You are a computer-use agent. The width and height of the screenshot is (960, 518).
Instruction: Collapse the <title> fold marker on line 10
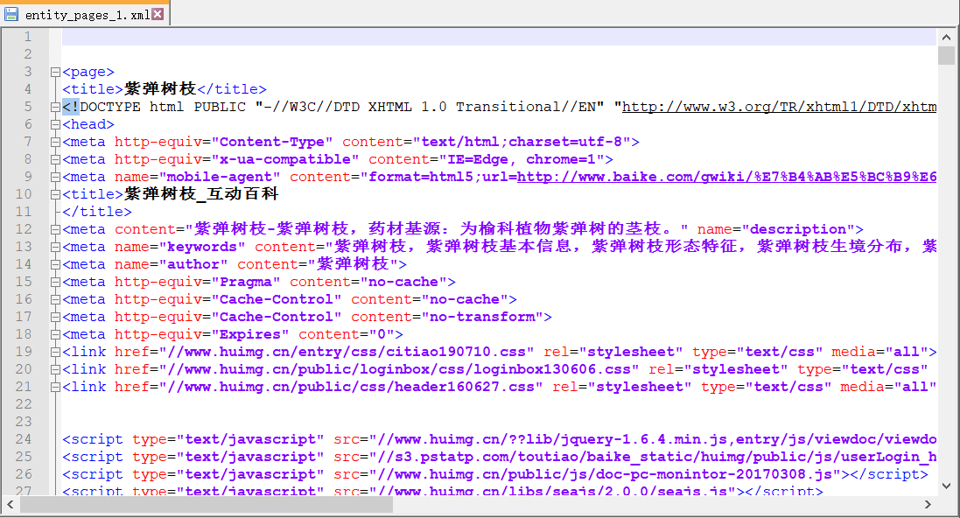pos(55,195)
